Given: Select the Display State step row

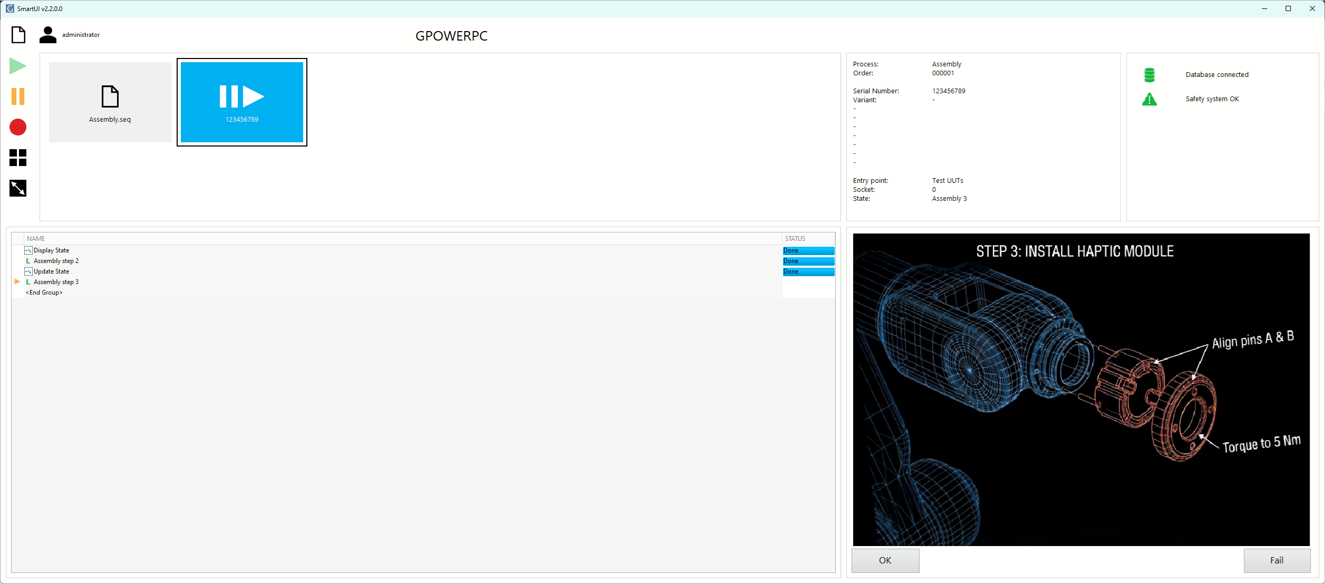Looking at the screenshot, I should click(51, 250).
